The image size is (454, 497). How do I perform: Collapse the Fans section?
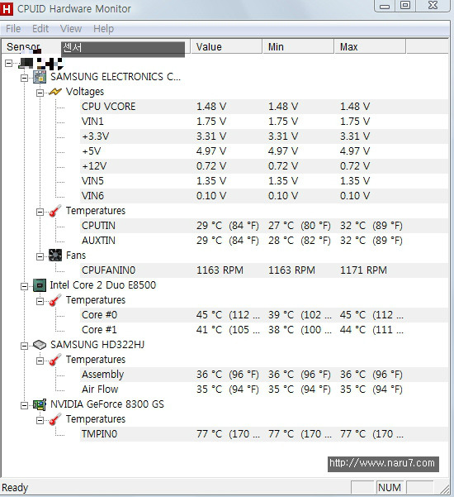click(x=40, y=256)
